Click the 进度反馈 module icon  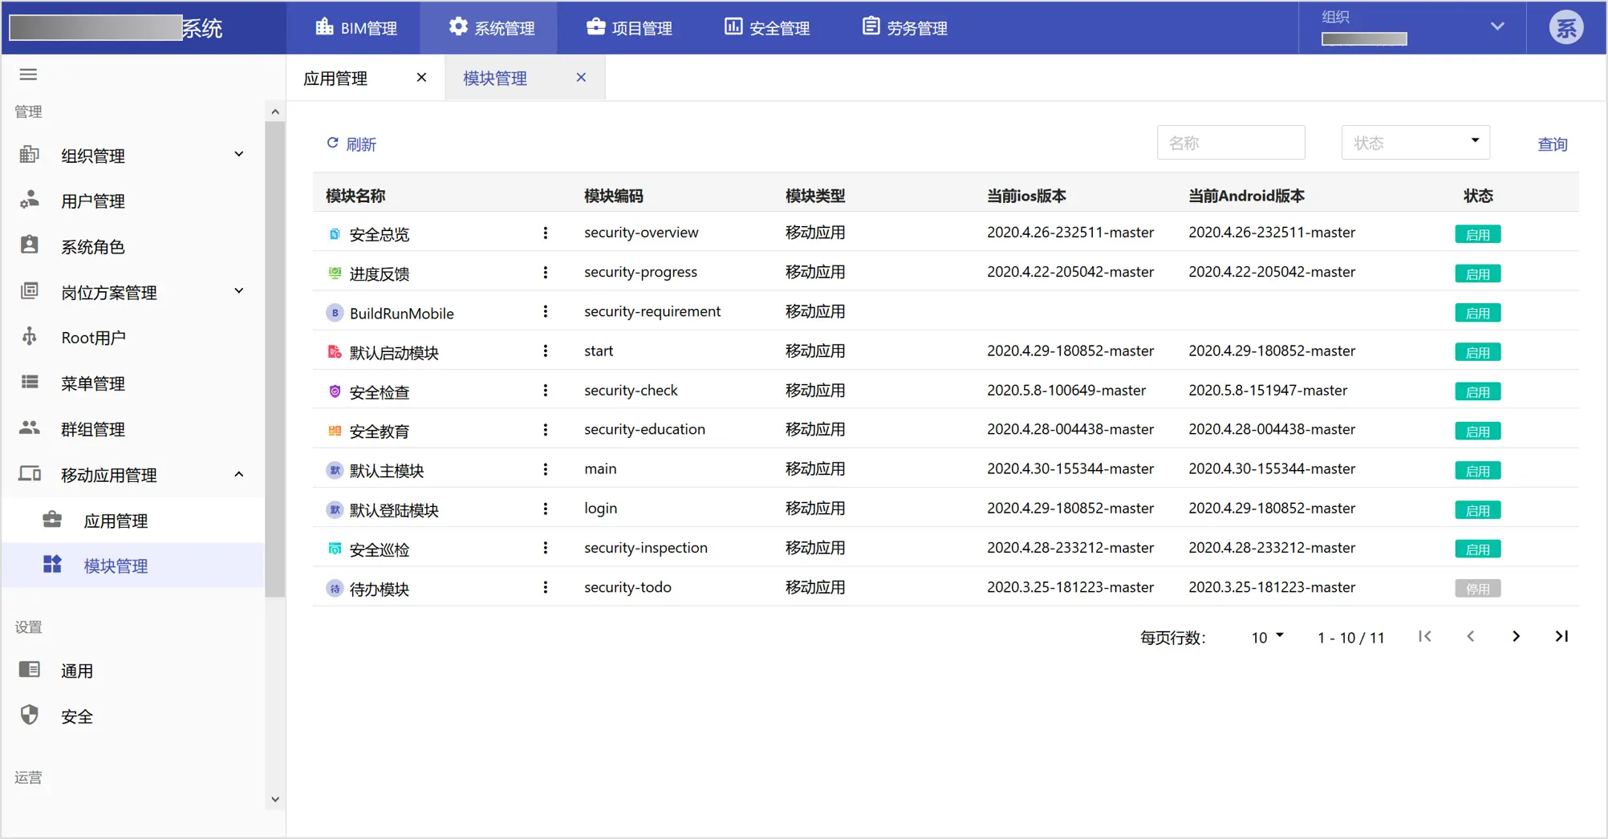[335, 273]
